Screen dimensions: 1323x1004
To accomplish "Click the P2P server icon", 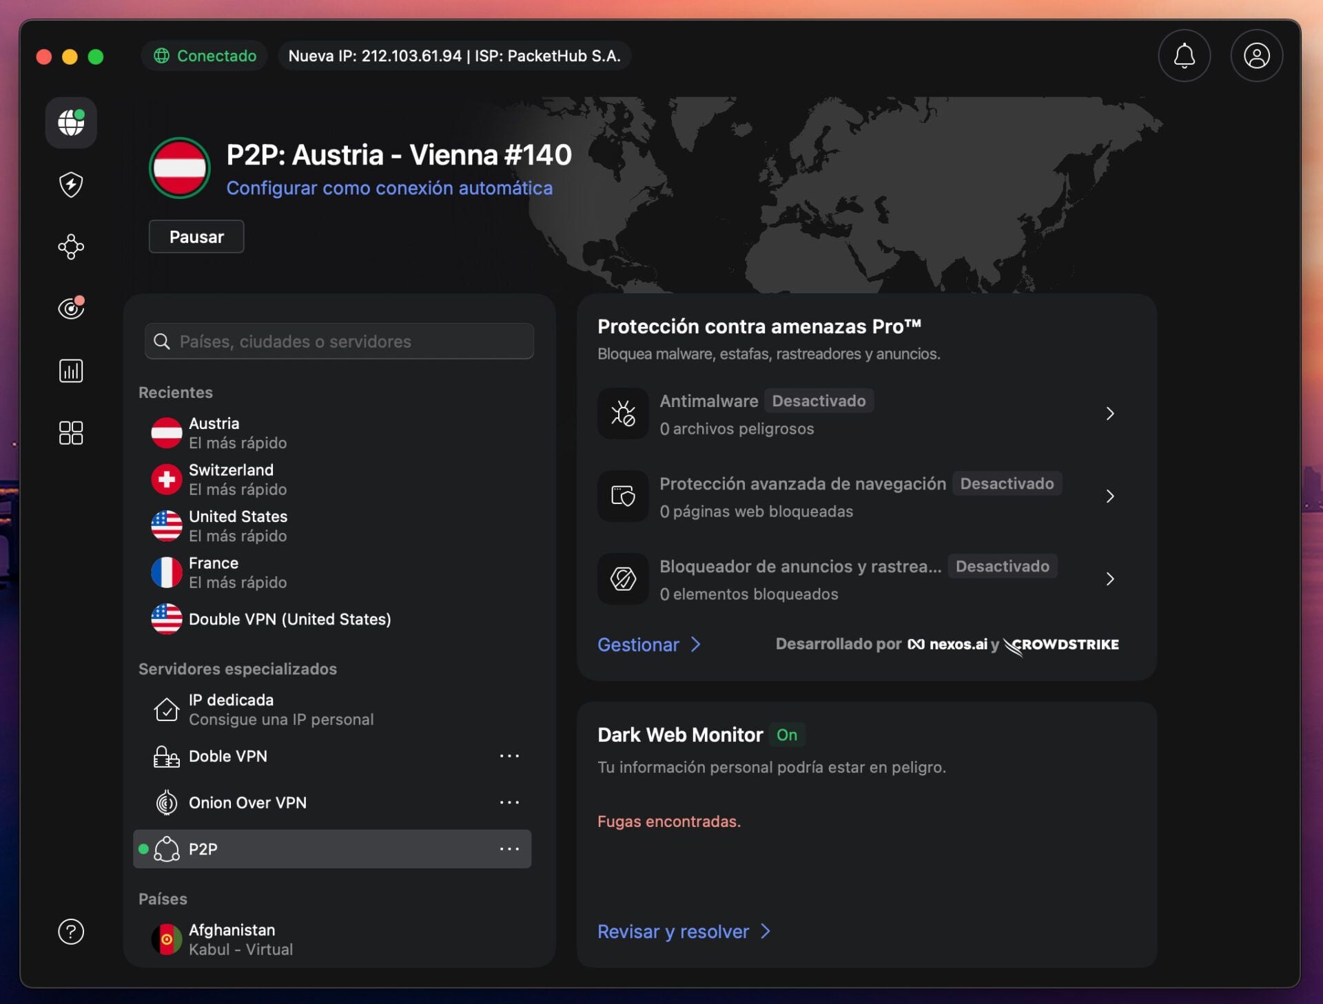I will [x=166, y=849].
